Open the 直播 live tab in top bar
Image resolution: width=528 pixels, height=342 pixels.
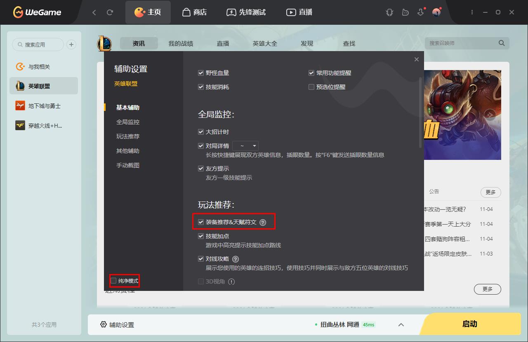299,12
